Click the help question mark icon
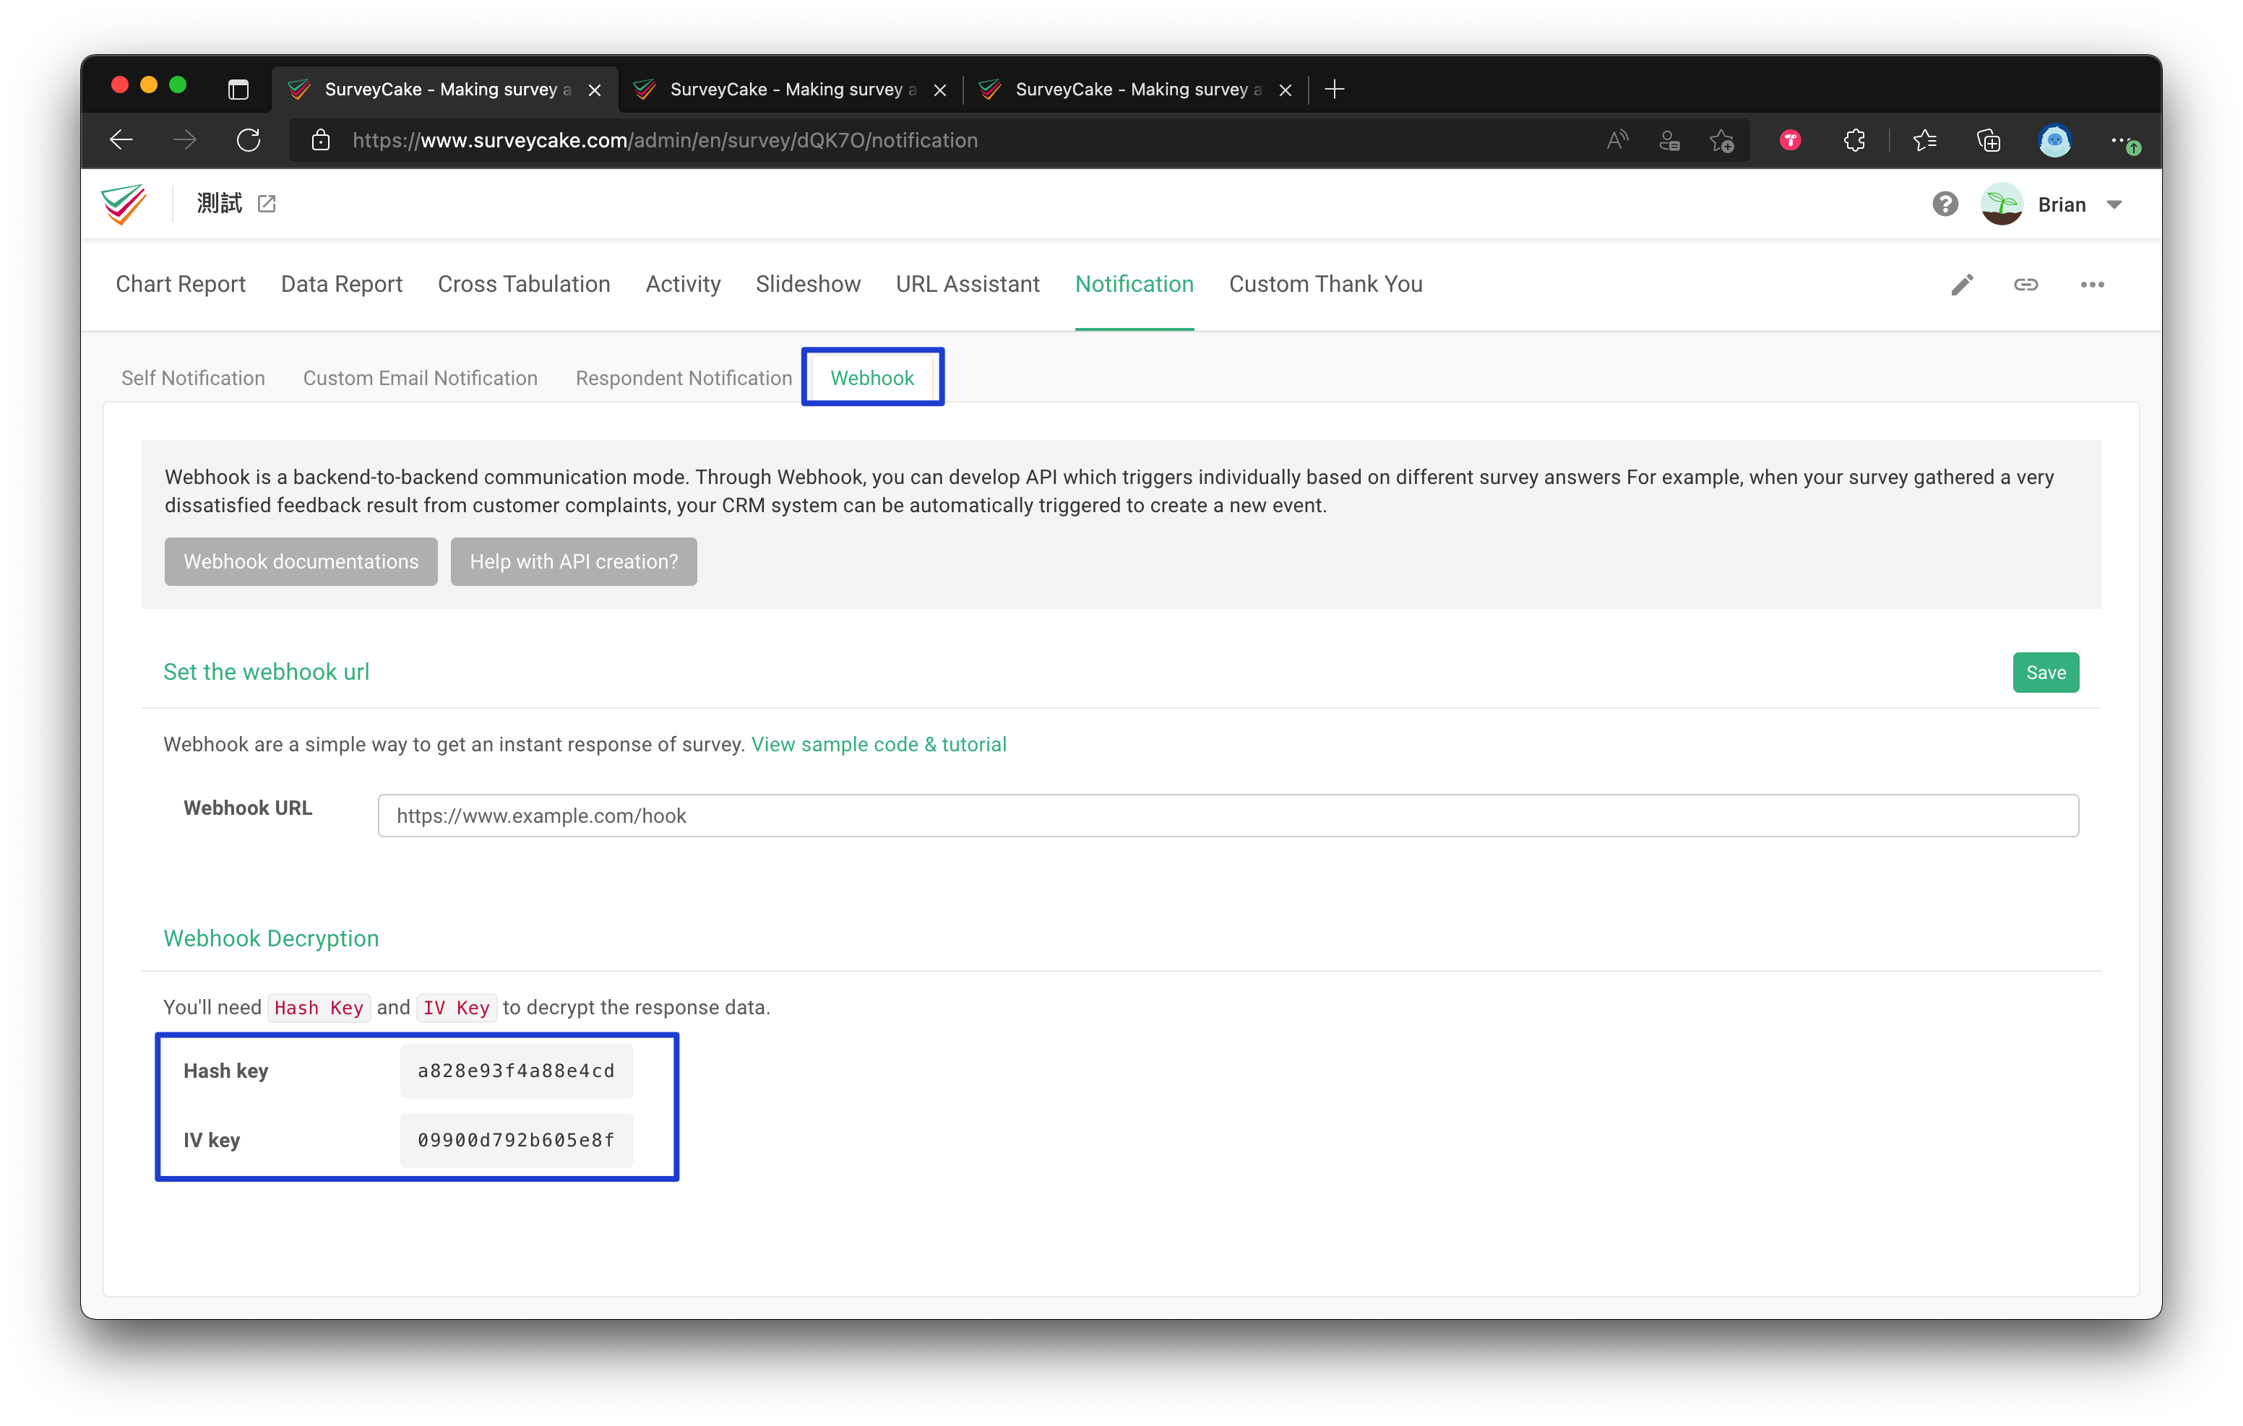The image size is (2243, 1426). (1945, 203)
